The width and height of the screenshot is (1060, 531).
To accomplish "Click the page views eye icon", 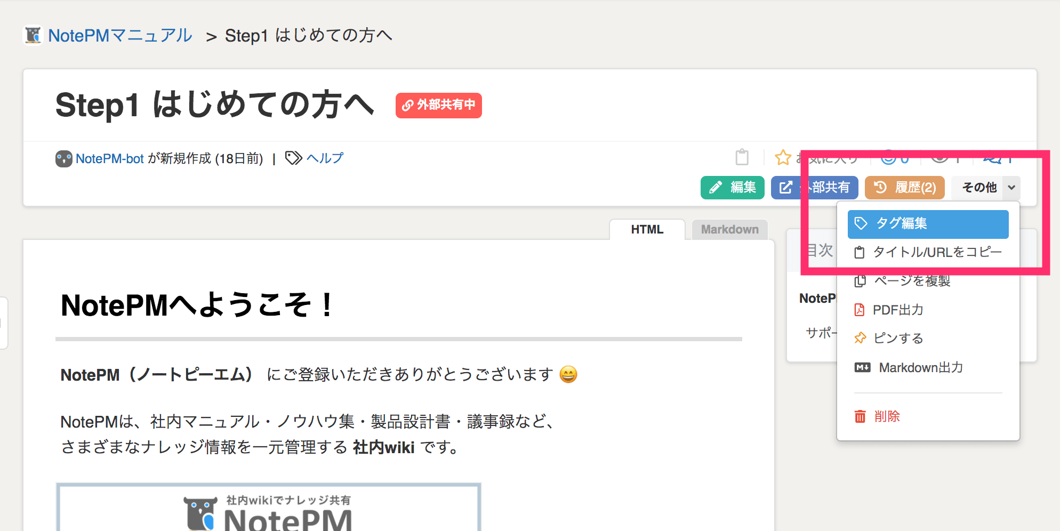I will point(939,158).
